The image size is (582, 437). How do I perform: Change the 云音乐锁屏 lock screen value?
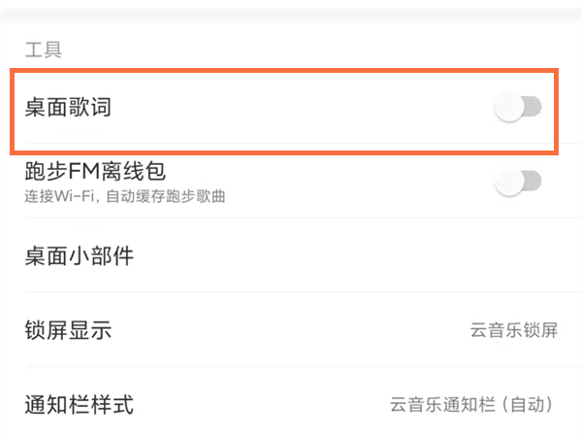(x=514, y=330)
